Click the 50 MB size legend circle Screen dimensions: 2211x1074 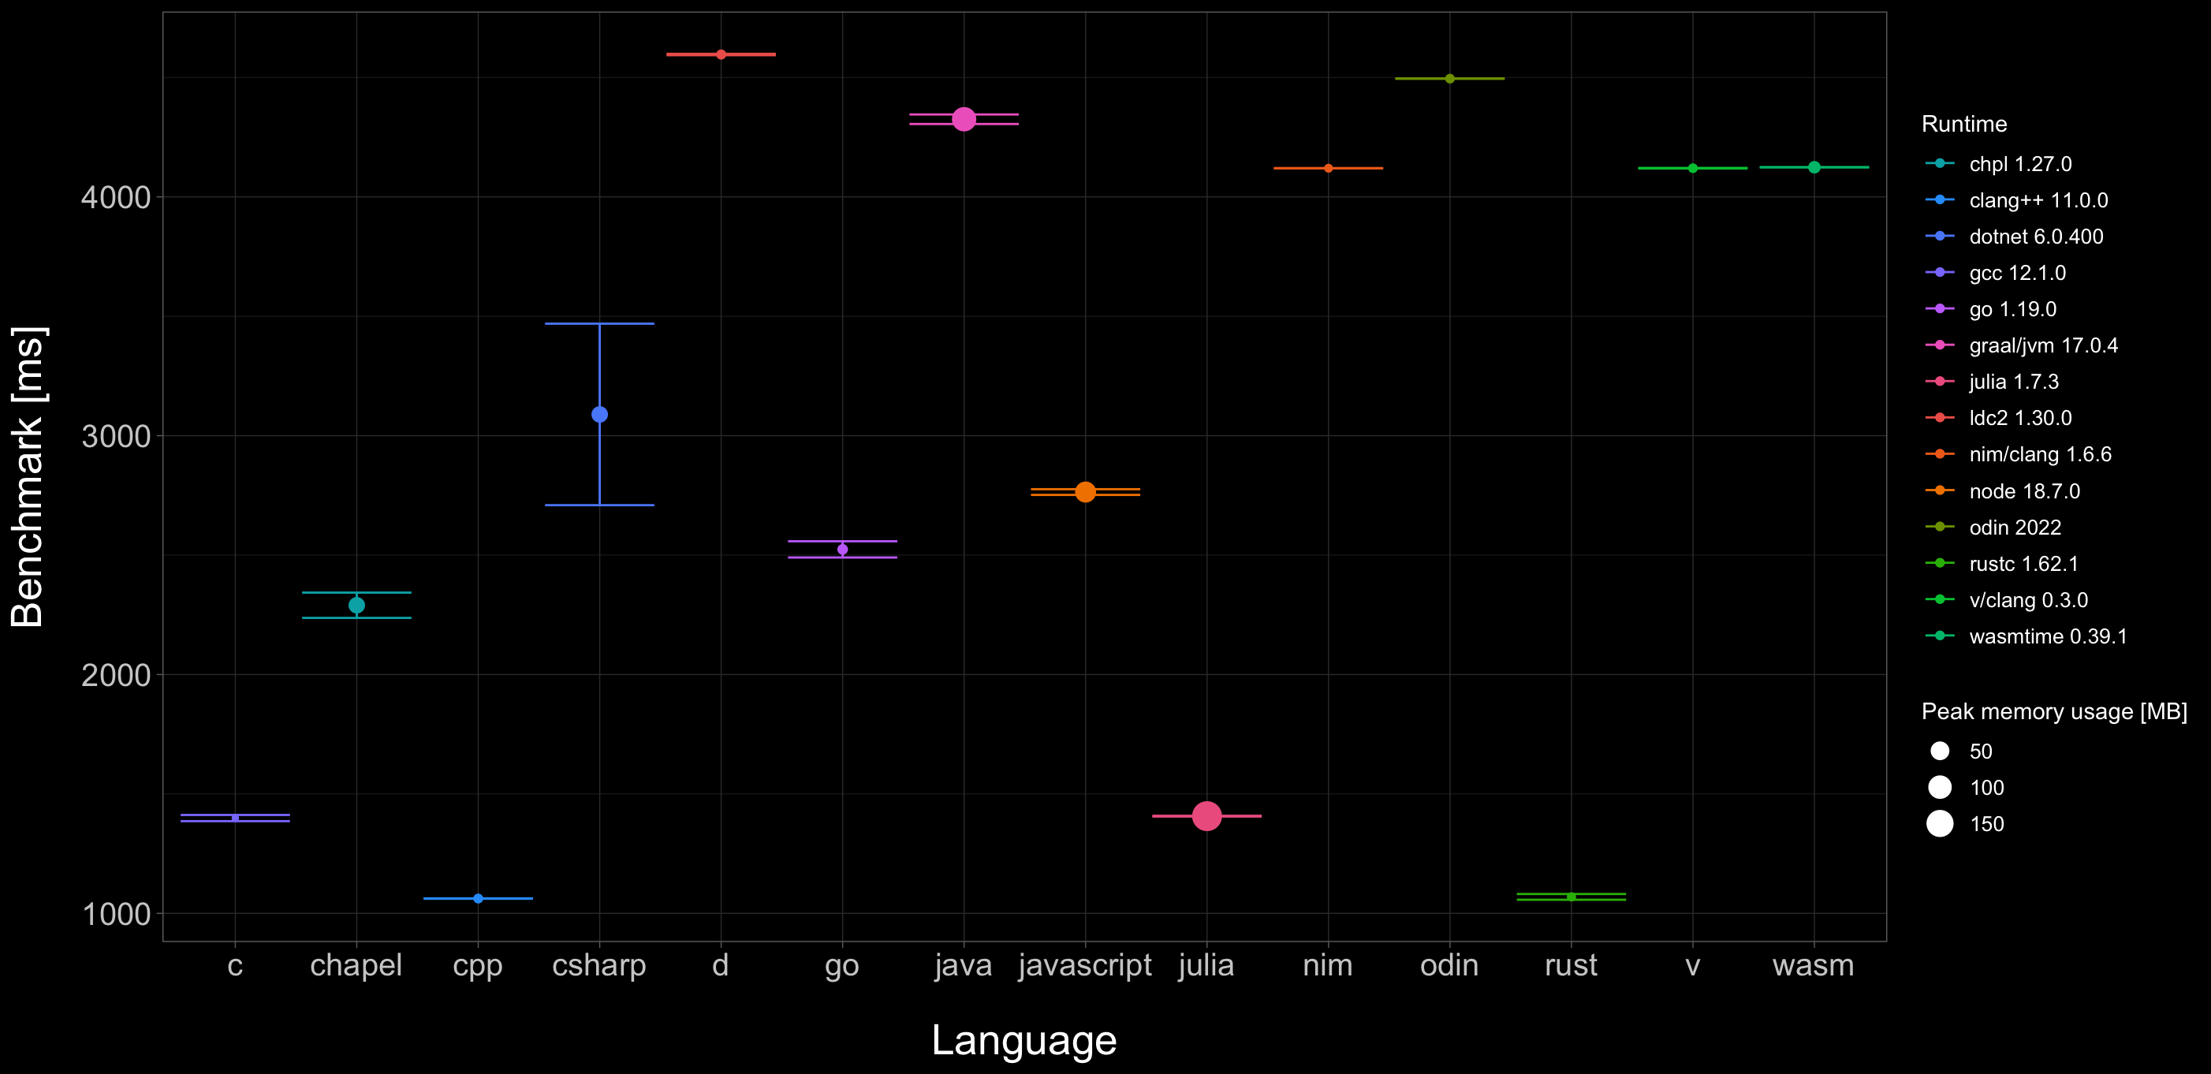point(1940,751)
